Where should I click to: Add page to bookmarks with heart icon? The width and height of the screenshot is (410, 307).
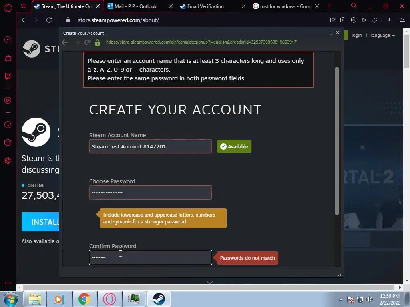click(374, 20)
